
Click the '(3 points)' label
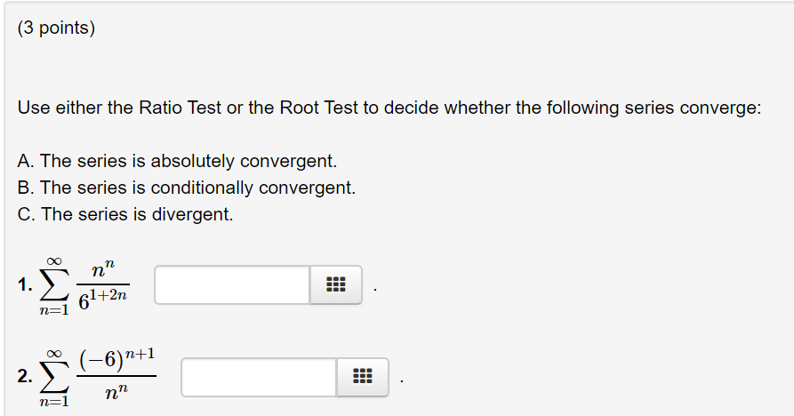tap(56, 28)
